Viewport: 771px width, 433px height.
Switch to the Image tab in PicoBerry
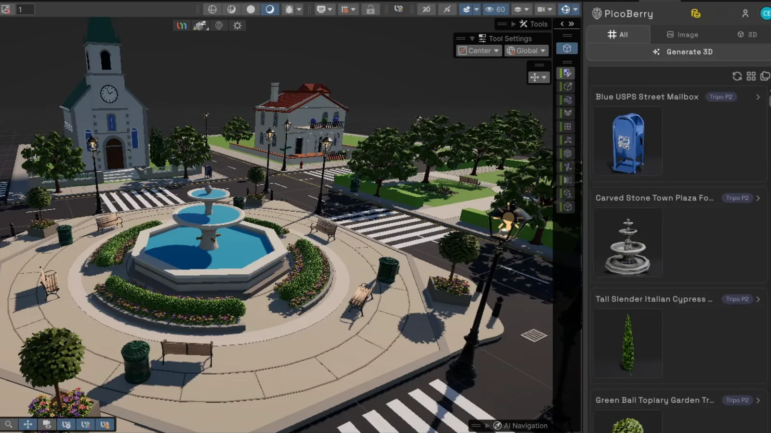(682, 35)
